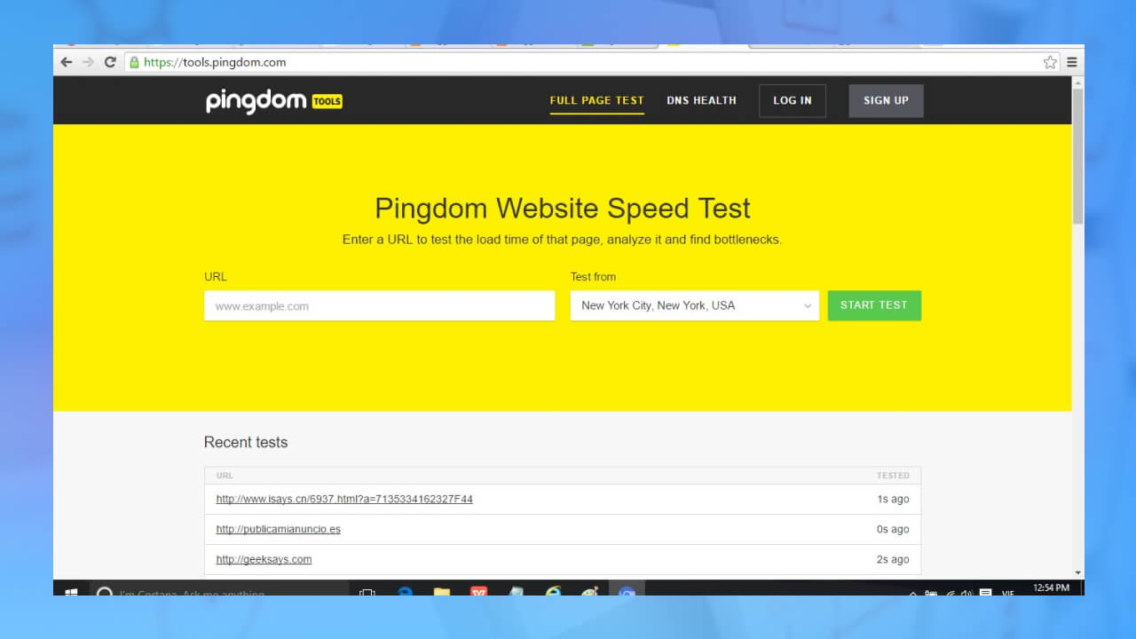The width and height of the screenshot is (1136, 639).
Task: Open Microsoft Edge from the taskbar
Action: click(405, 591)
